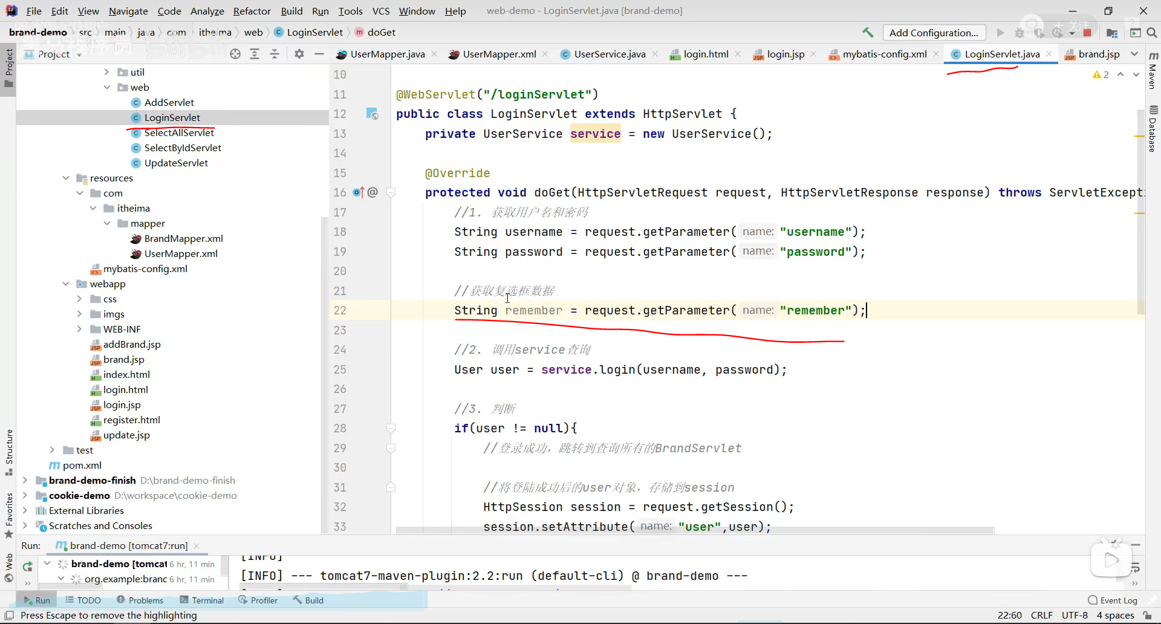The width and height of the screenshot is (1161, 624).
Task: Open the Maven side tool window
Action: click(1153, 70)
